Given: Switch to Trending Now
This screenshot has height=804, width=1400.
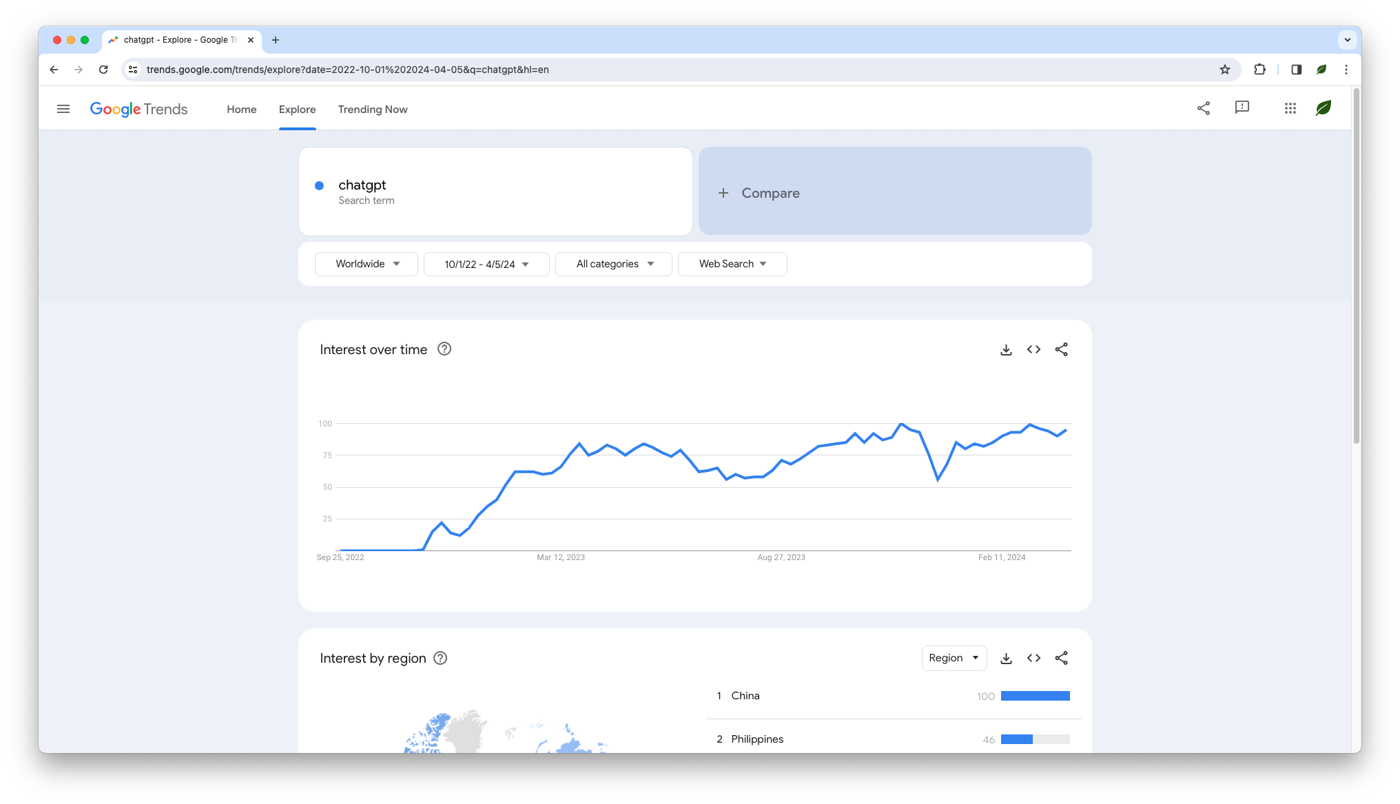Looking at the screenshot, I should (373, 109).
